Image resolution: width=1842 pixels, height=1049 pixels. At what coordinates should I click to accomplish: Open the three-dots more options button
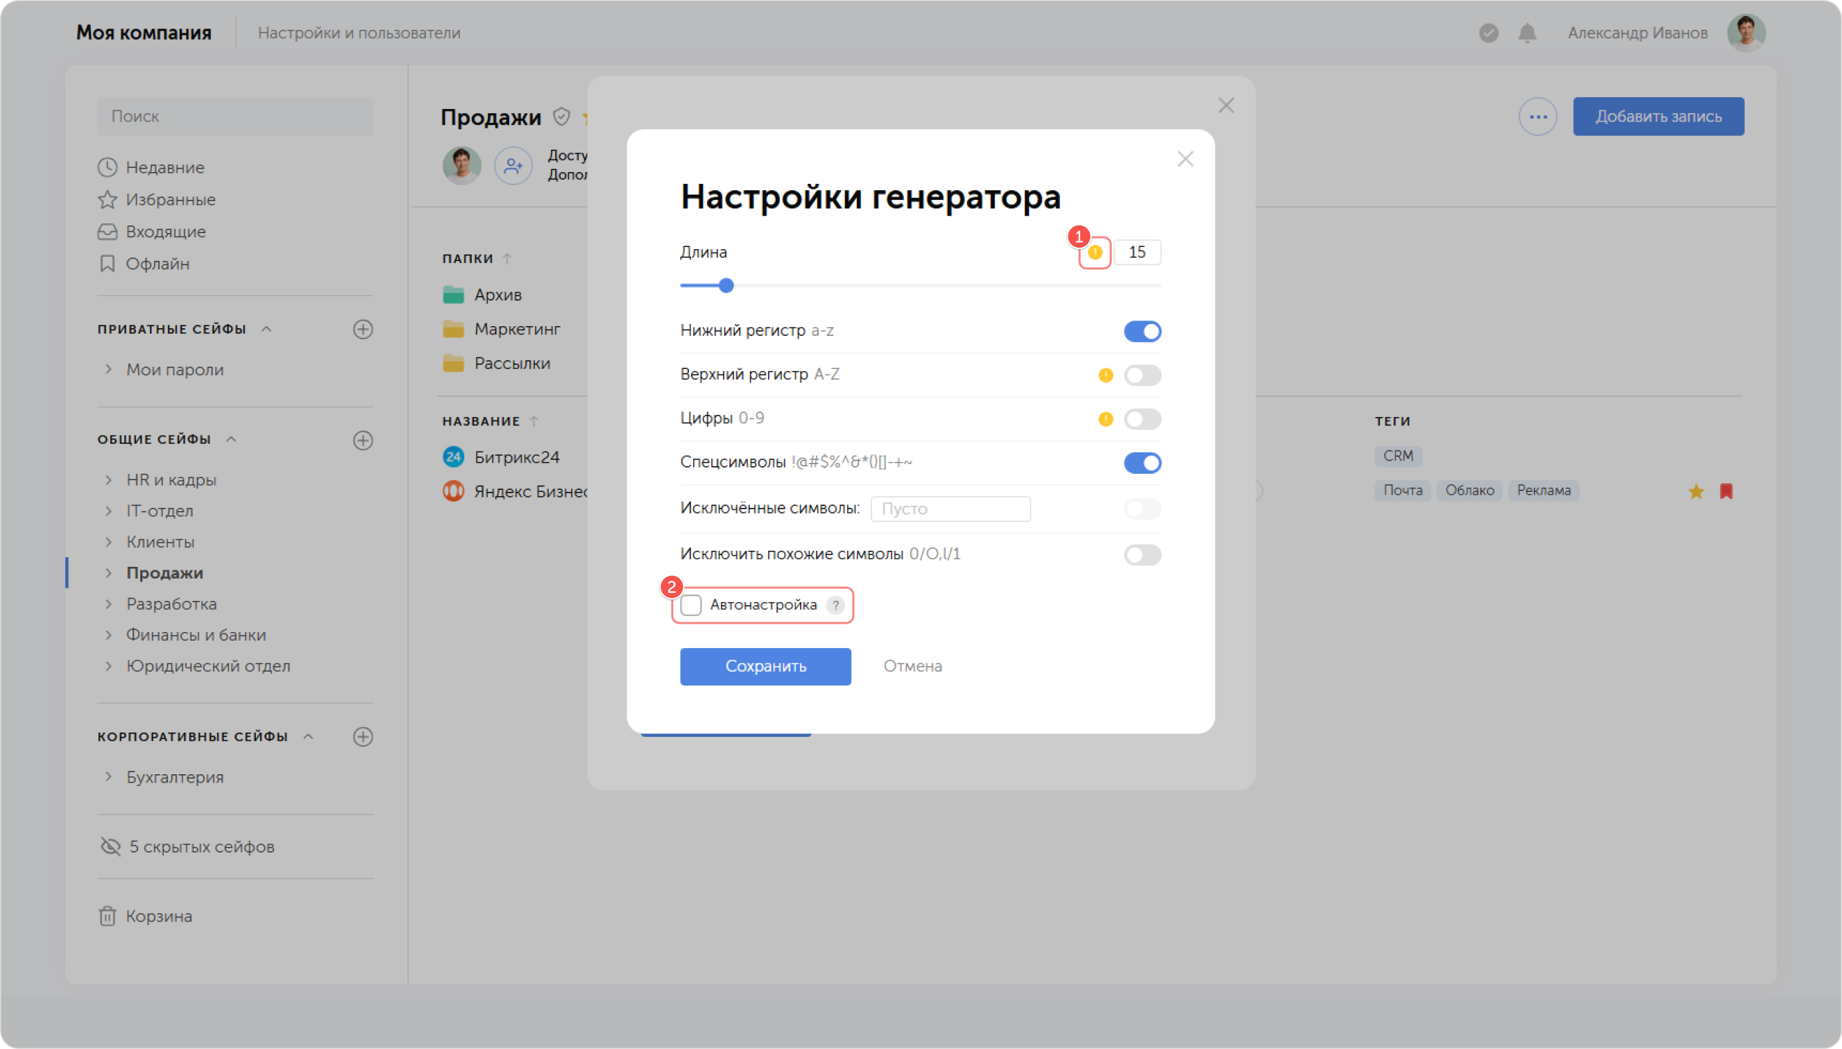[1537, 117]
